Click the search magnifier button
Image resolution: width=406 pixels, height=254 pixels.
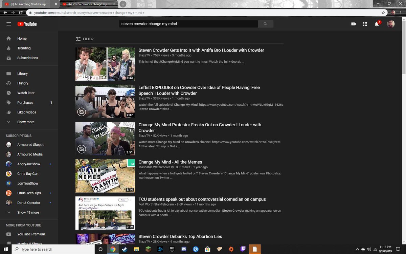point(266,24)
